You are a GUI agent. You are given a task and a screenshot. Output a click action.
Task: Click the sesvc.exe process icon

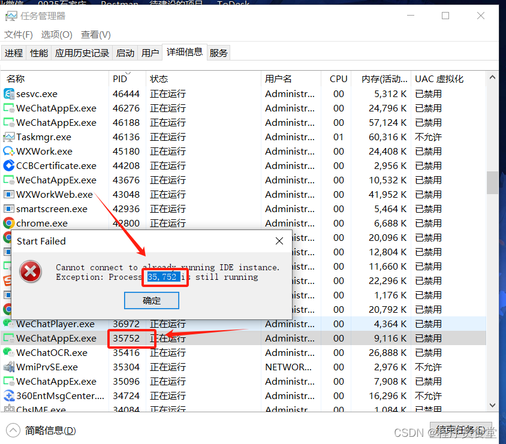point(9,94)
